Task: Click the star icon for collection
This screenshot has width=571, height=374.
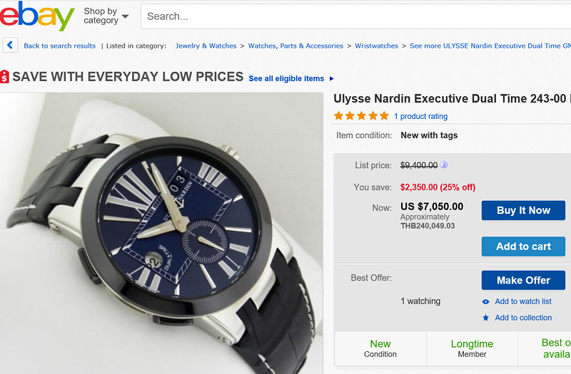Action: click(486, 318)
